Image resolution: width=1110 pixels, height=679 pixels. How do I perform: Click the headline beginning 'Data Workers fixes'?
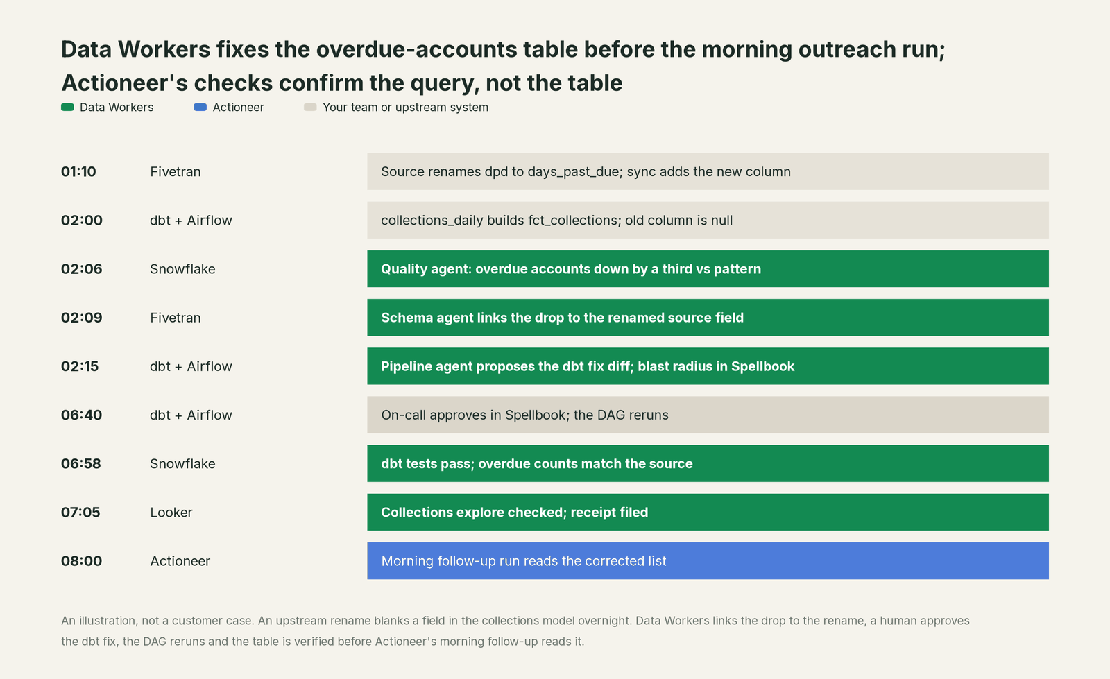coord(503,66)
